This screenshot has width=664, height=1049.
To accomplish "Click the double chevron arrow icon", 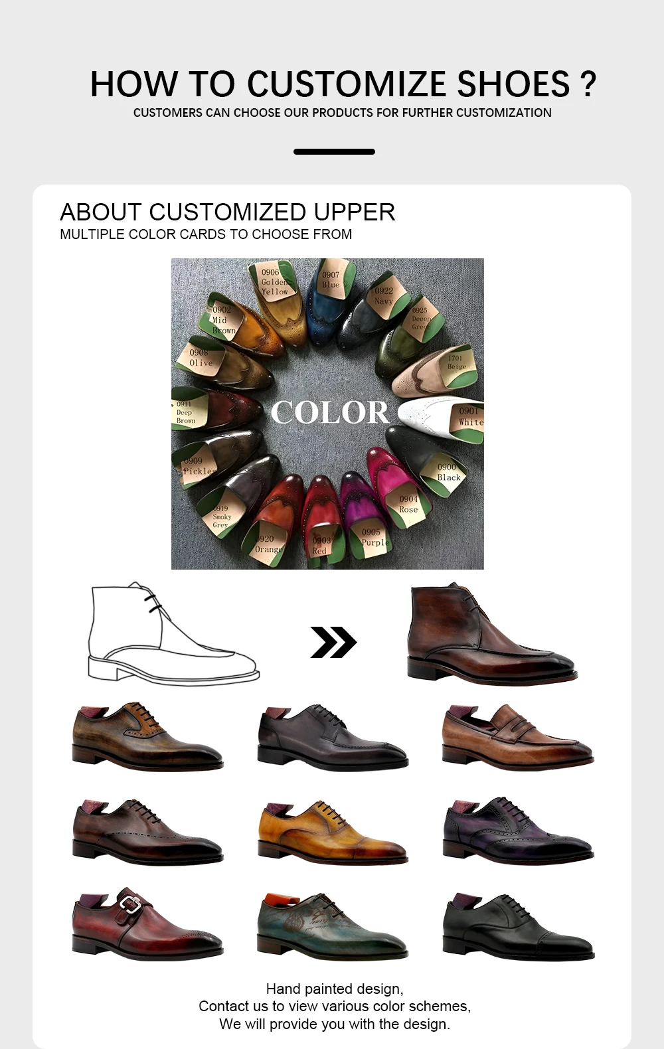I will click(x=333, y=642).
